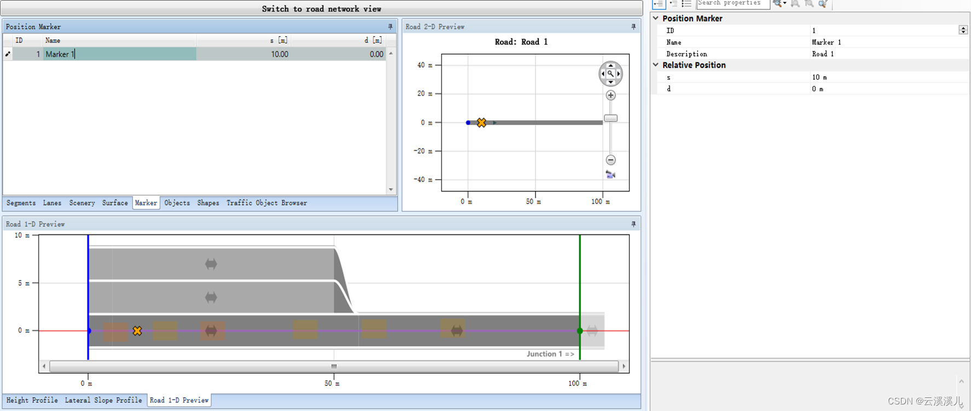Open the Traffic Object Browser tab
This screenshot has height=411, width=971.
(267, 203)
